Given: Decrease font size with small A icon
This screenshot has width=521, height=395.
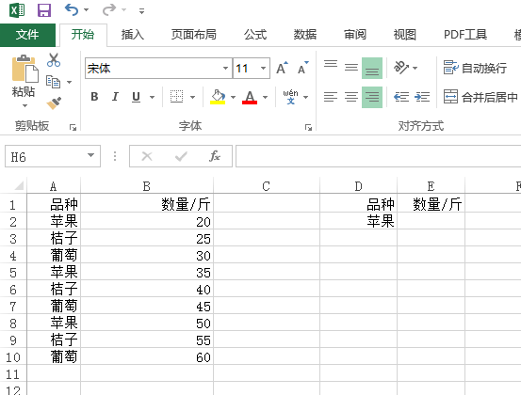Looking at the screenshot, I should click(x=303, y=68).
